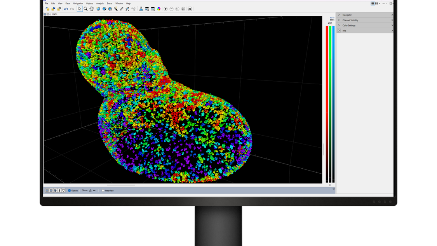437x246 pixels.
Task: Switch to the 3D cube view mode
Action: pyautogui.click(x=55, y=190)
